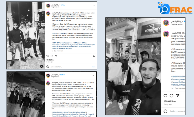Image resolution: width=194 pixels, height=117 pixels.
Task: Bookmark the top-left post
Action: click(x=94, y=56)
